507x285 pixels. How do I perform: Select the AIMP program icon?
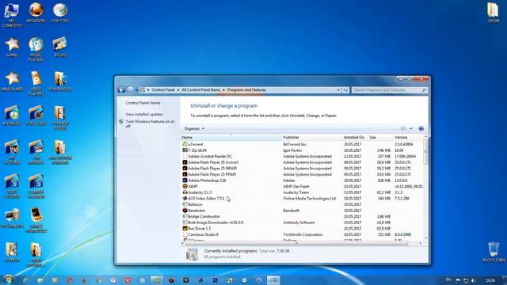(x=185, y=186)
